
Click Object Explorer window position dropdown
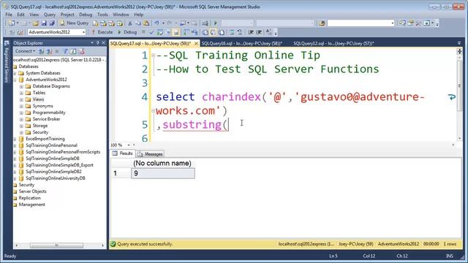92,43
